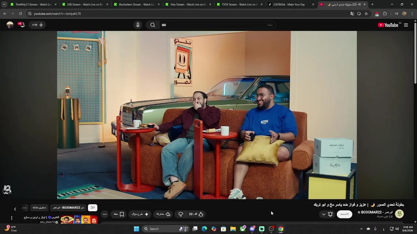Open a new browser tab
The height and width of the screenshot is (234, 417).
(372, 5)
